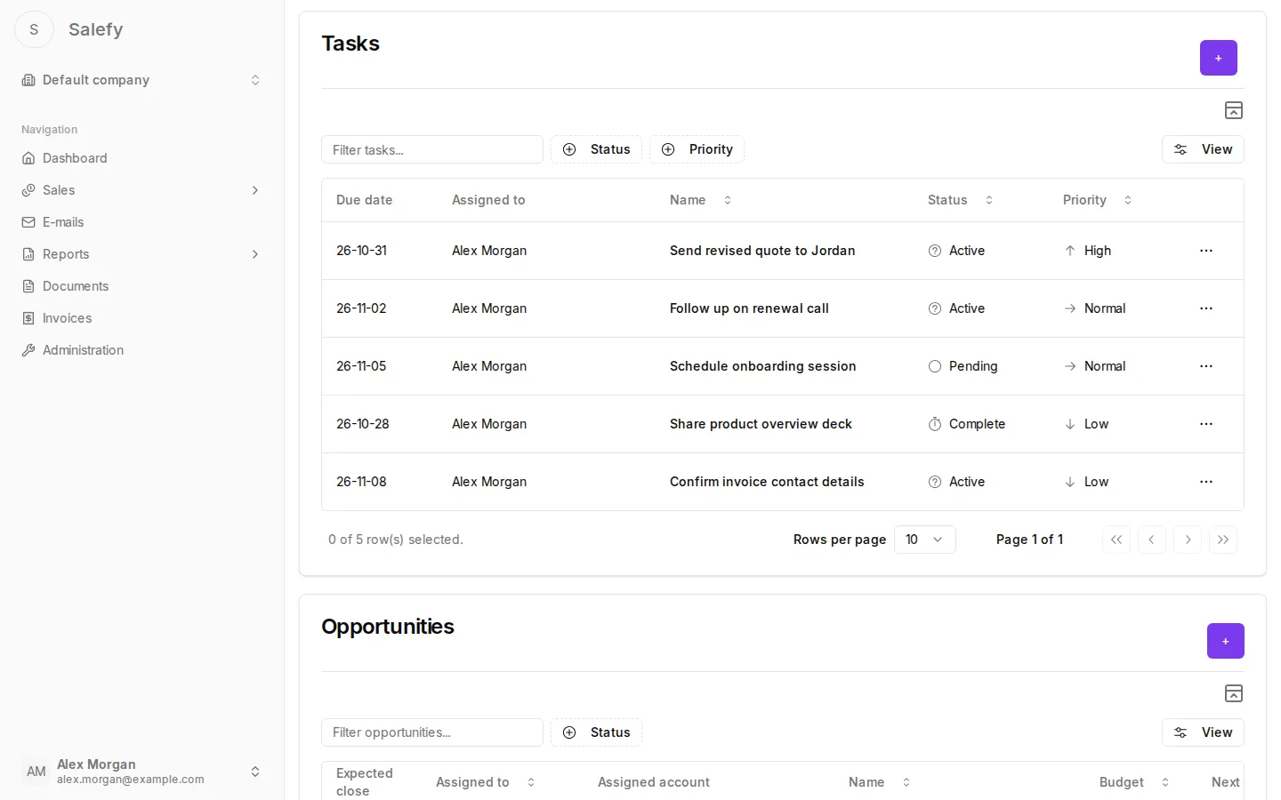The width and height of the screenshot is (1281, 800).
Task: Go to the last page of tasks
Action: pyautogui.click(x=1223, y=540)
